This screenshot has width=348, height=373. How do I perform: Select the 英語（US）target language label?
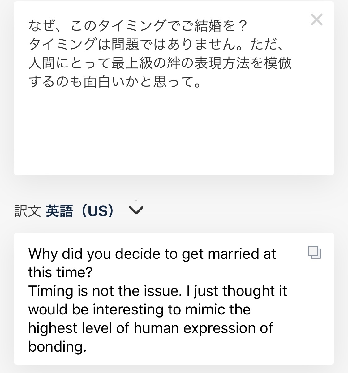tap(80, 211)
